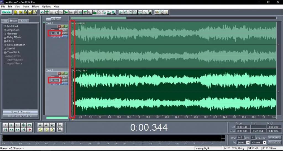Enable looped playback with infinity button
Viewport: 283px width, 151px height.
tap(29, 125)
